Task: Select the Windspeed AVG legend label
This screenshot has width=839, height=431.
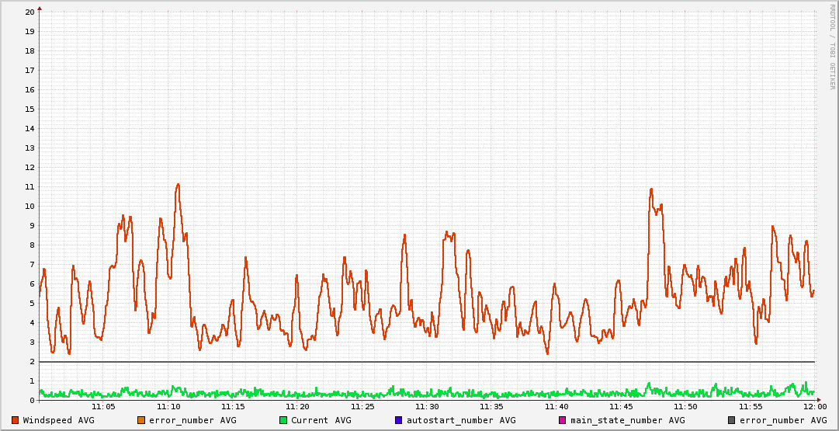Action: tap(59, 421)
